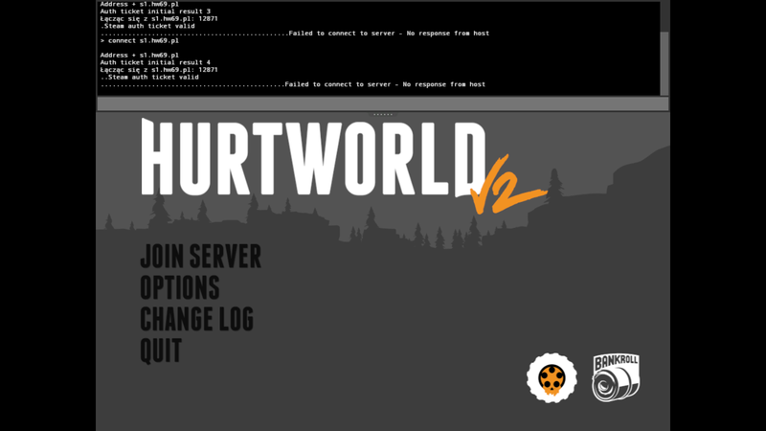766x431 pixels.
Task: Select 'Auth ticket initial result 3' line
Action: pyautogui.click(x=155, y=11)
